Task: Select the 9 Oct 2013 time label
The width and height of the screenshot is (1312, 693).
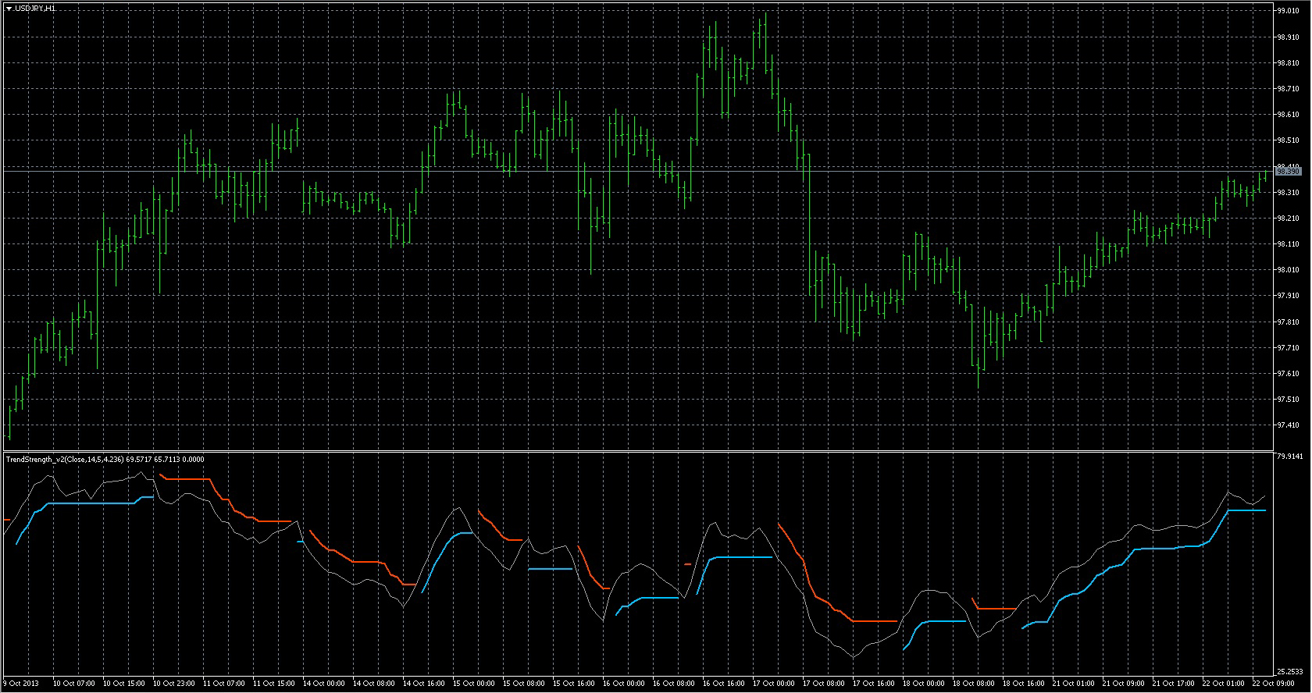Action: [21, 684]
